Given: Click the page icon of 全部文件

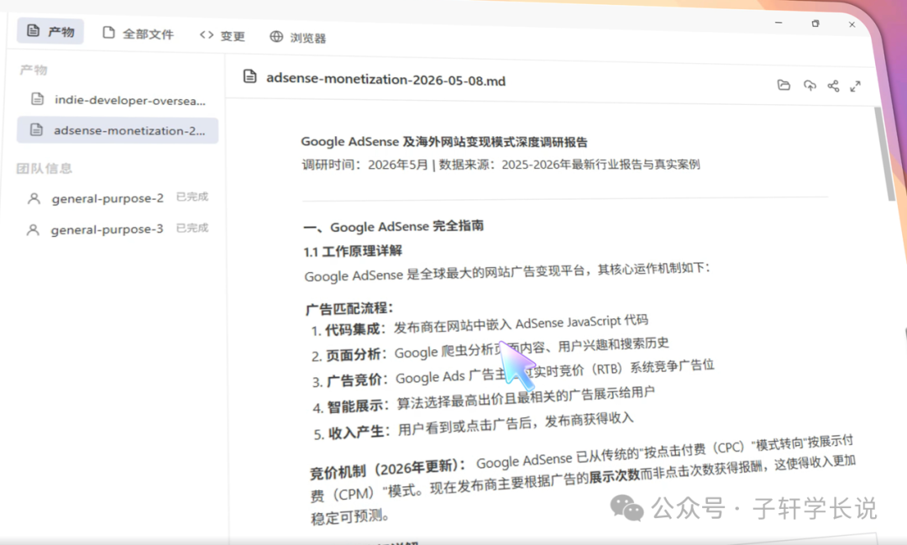Looking at the screenshot, I should point(108,33).
